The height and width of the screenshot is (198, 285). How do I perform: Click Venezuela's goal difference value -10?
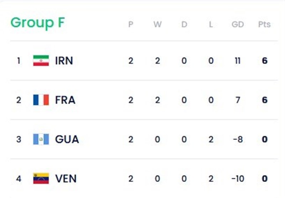(x=237, y=178)
